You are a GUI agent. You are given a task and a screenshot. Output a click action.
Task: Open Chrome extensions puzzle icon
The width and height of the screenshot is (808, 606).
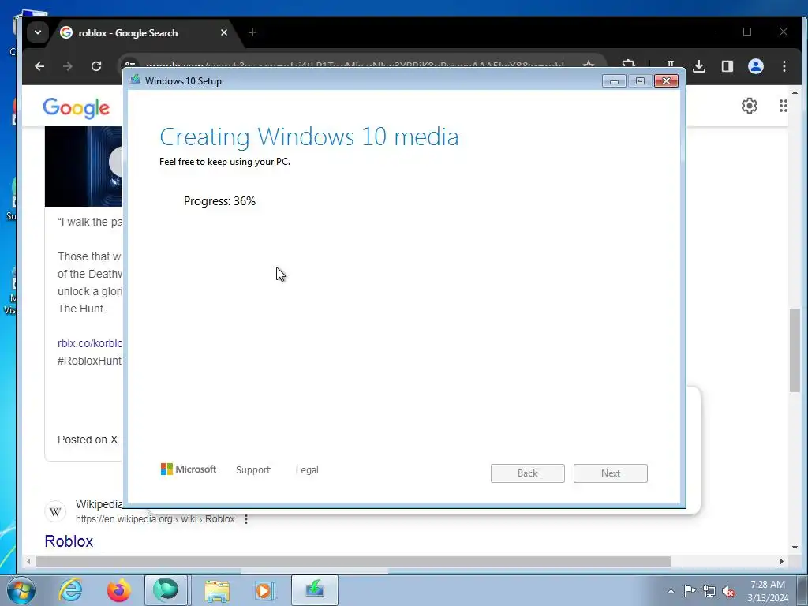point(628,64)
